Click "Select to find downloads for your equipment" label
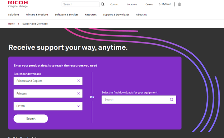The image size is (224, 138). click(x=130, y=92)
